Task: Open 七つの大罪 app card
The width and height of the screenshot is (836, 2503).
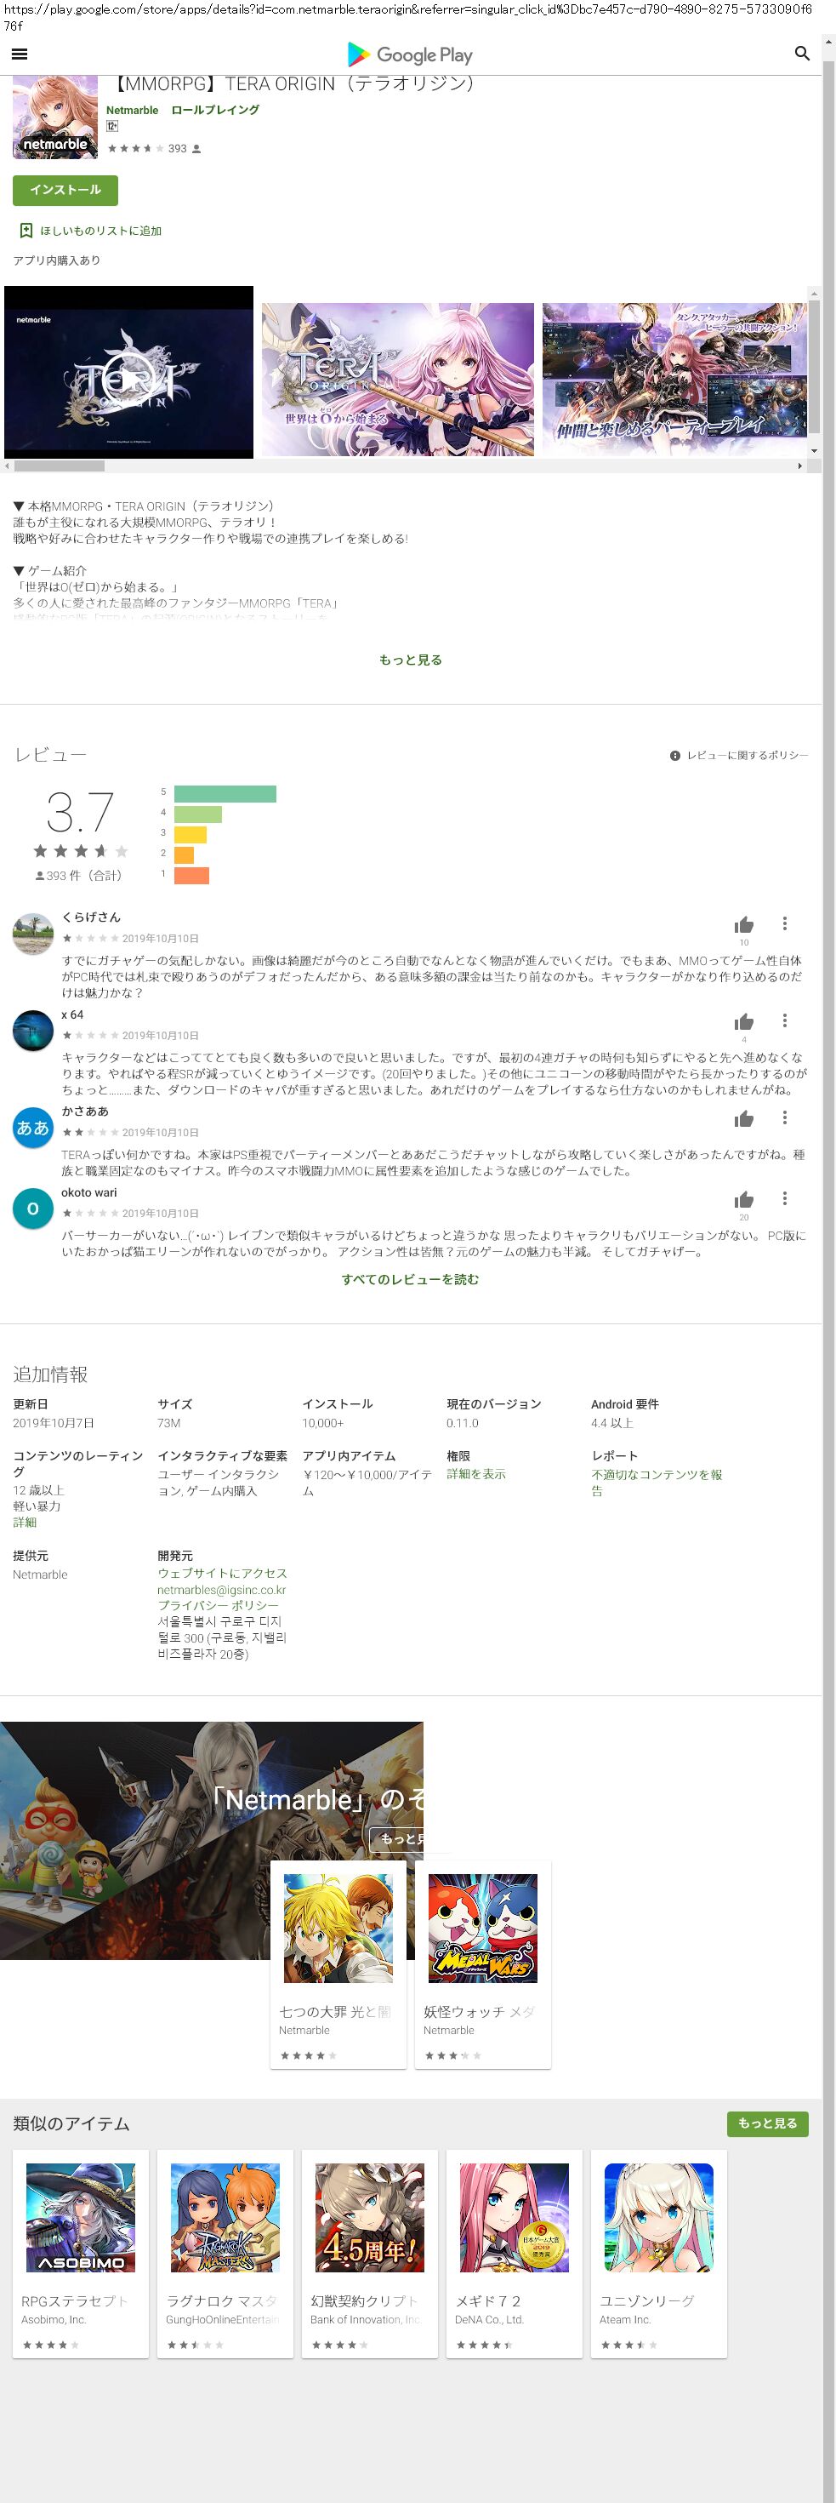Action: pyautogui.click(x=338, y=1965)
